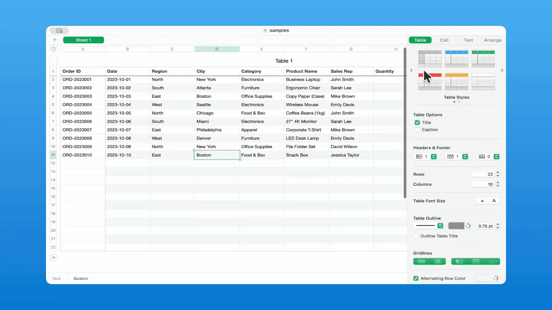Toggle header column gridlines

pos(459,261)
